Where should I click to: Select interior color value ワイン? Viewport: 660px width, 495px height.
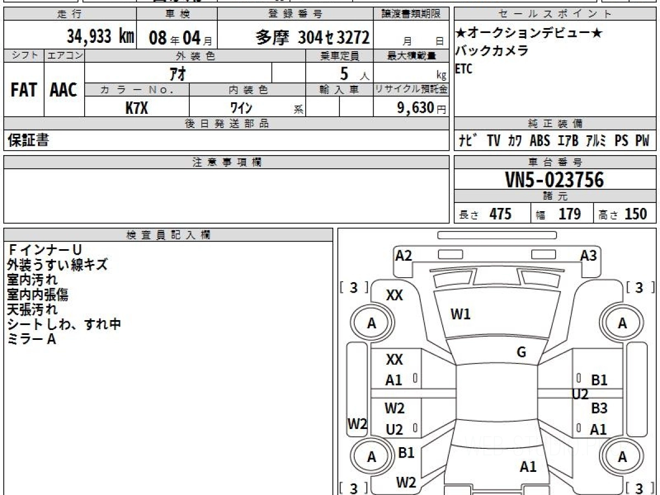pos(241,107)
